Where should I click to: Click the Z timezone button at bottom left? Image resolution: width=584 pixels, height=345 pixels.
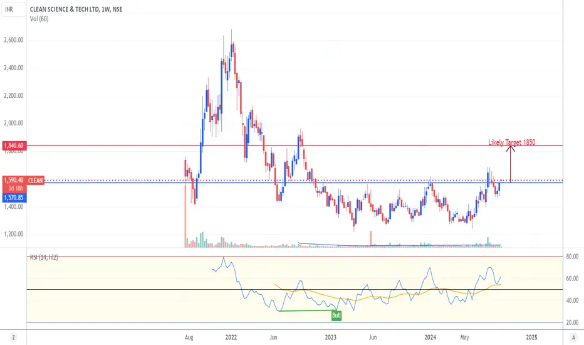(x=13, y=337)
